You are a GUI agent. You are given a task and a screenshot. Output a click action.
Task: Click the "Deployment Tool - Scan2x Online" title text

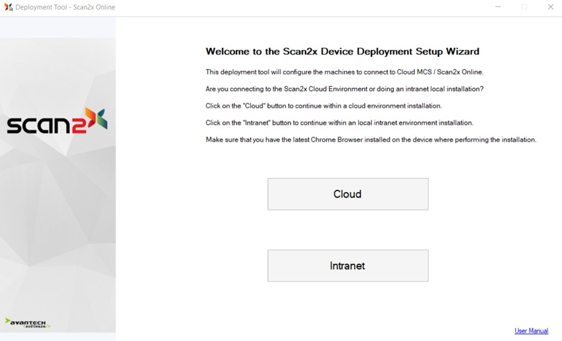pos(65,7)
